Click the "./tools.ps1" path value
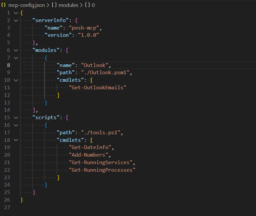 [101, 132]
